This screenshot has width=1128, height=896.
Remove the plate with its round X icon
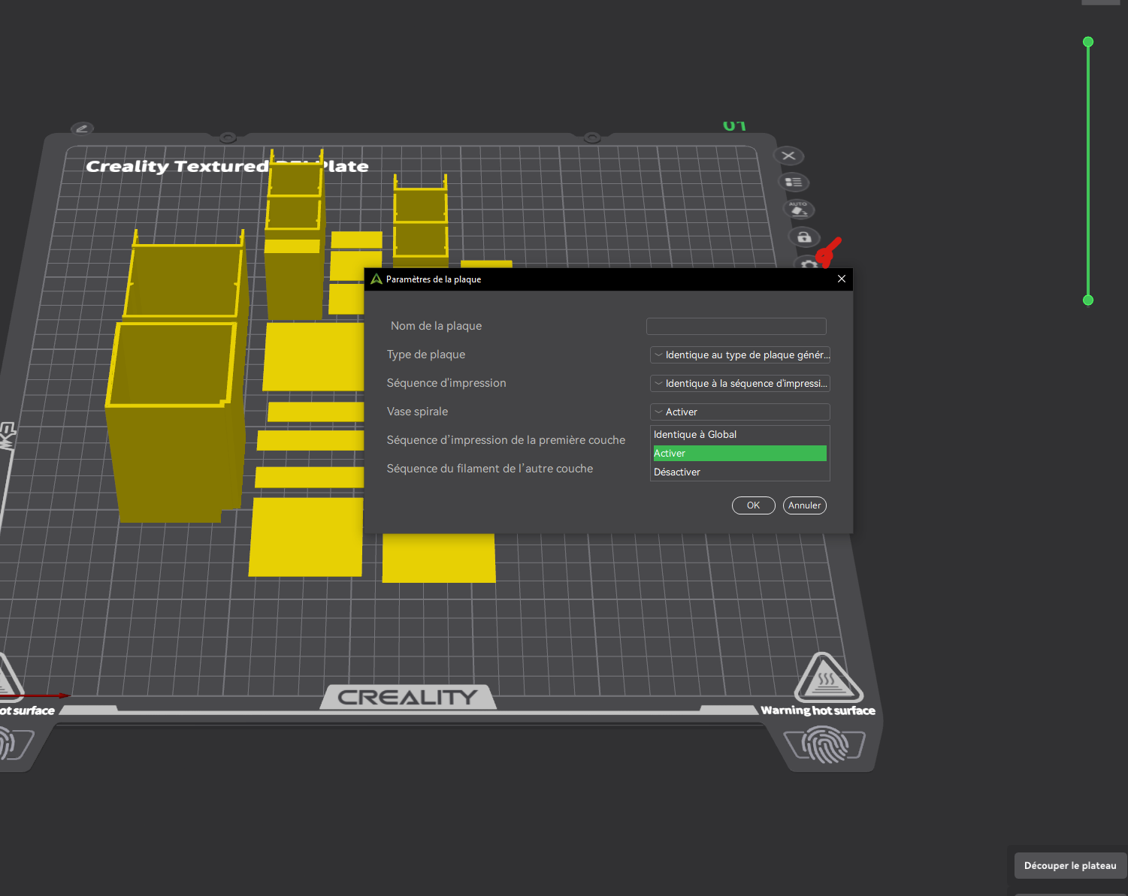788,155
